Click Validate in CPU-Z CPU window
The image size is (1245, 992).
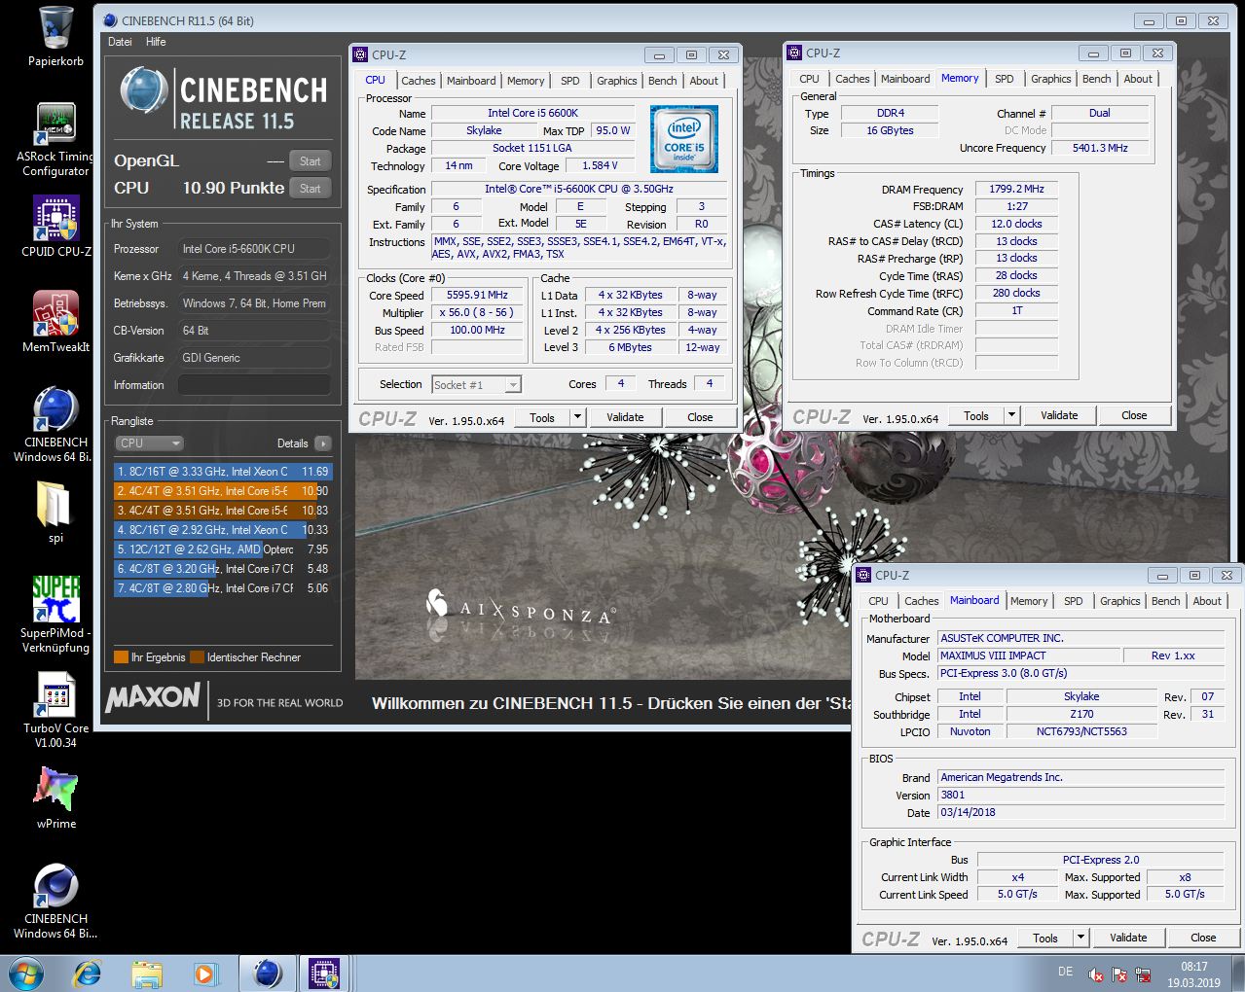click(x=625, y=417)
